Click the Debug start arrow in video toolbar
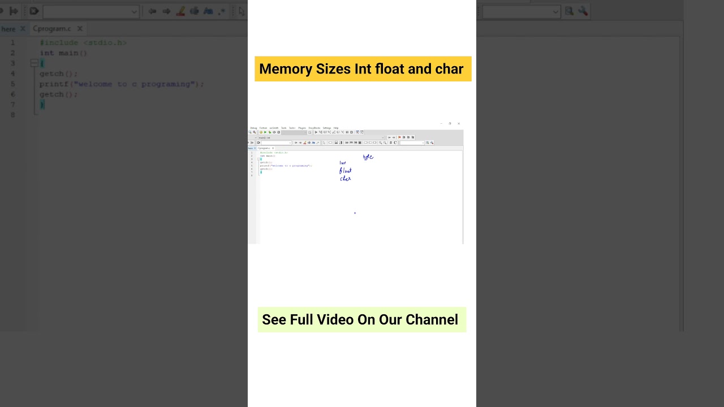 tap(316, 132)
